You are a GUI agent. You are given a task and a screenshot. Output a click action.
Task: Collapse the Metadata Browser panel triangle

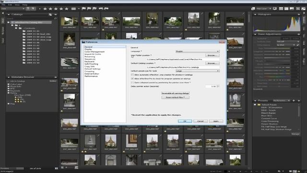pyautogui.click(x=9, y=77)
